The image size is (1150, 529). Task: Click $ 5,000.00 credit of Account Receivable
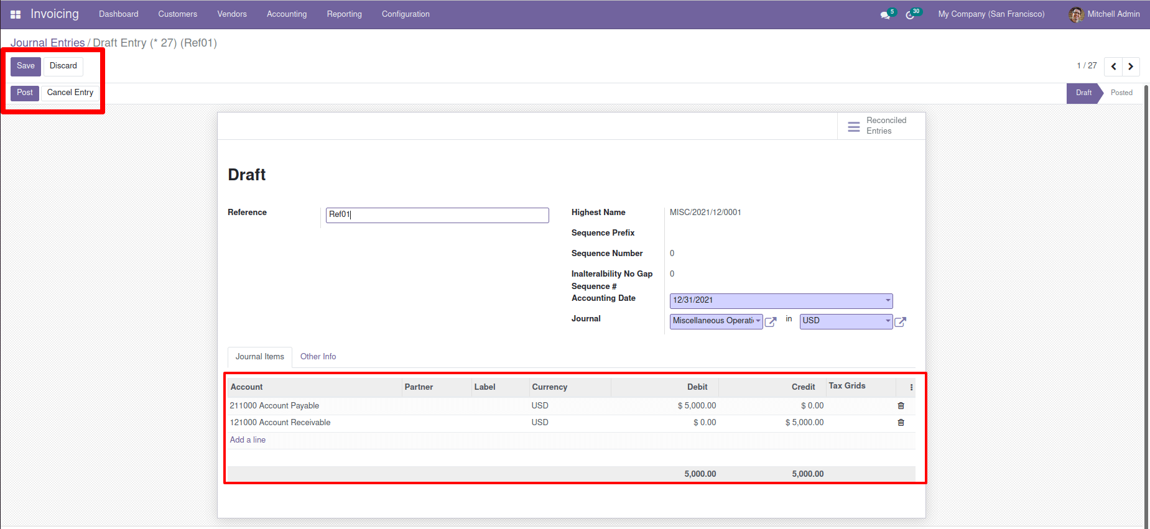coord(804,423)
